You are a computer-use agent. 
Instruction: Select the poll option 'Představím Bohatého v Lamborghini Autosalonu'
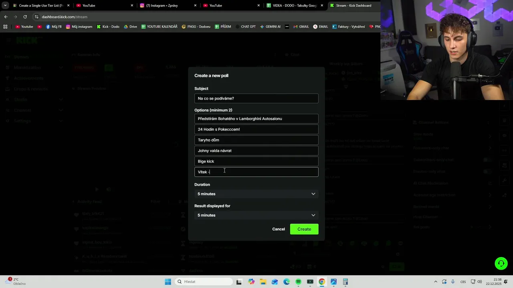click(x=256, y=118)
